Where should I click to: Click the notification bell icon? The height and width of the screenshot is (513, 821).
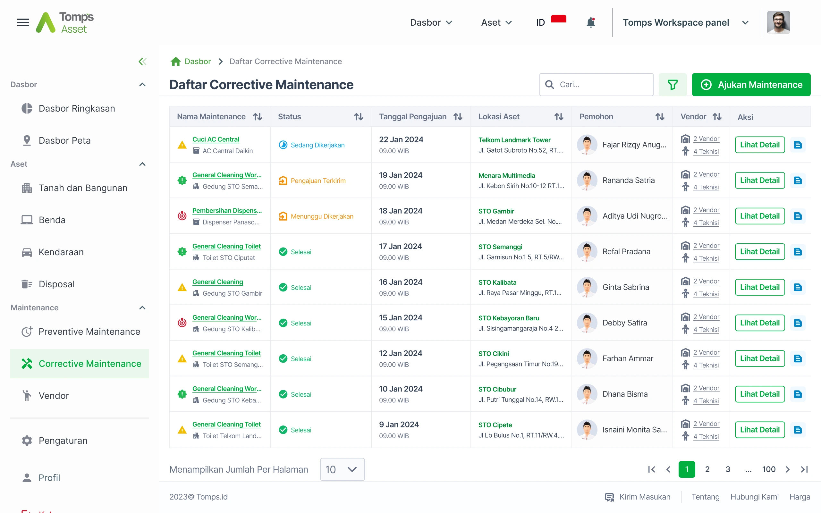pyautogui.click(x=591, y=22)
